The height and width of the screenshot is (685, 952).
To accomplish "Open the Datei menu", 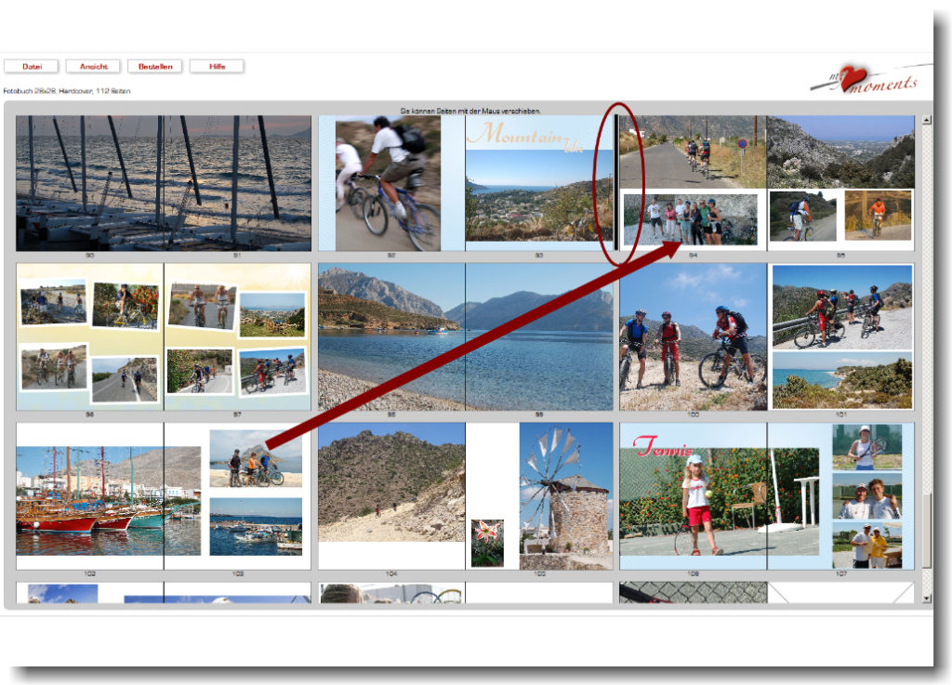I will (x=32, y=66).
